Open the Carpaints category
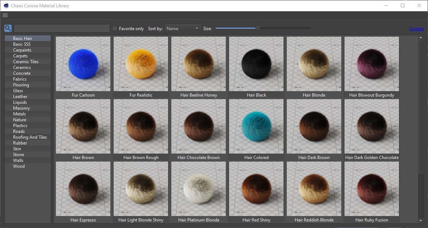The image size is (428, 228). coord(28,50)
